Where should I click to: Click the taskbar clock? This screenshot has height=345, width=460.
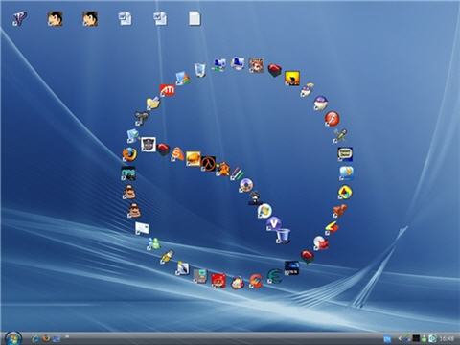[447, 338]
